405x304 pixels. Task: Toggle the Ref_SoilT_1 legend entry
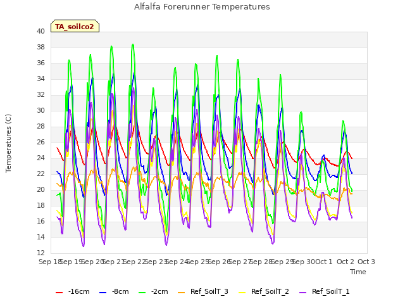tap(325, 291)
